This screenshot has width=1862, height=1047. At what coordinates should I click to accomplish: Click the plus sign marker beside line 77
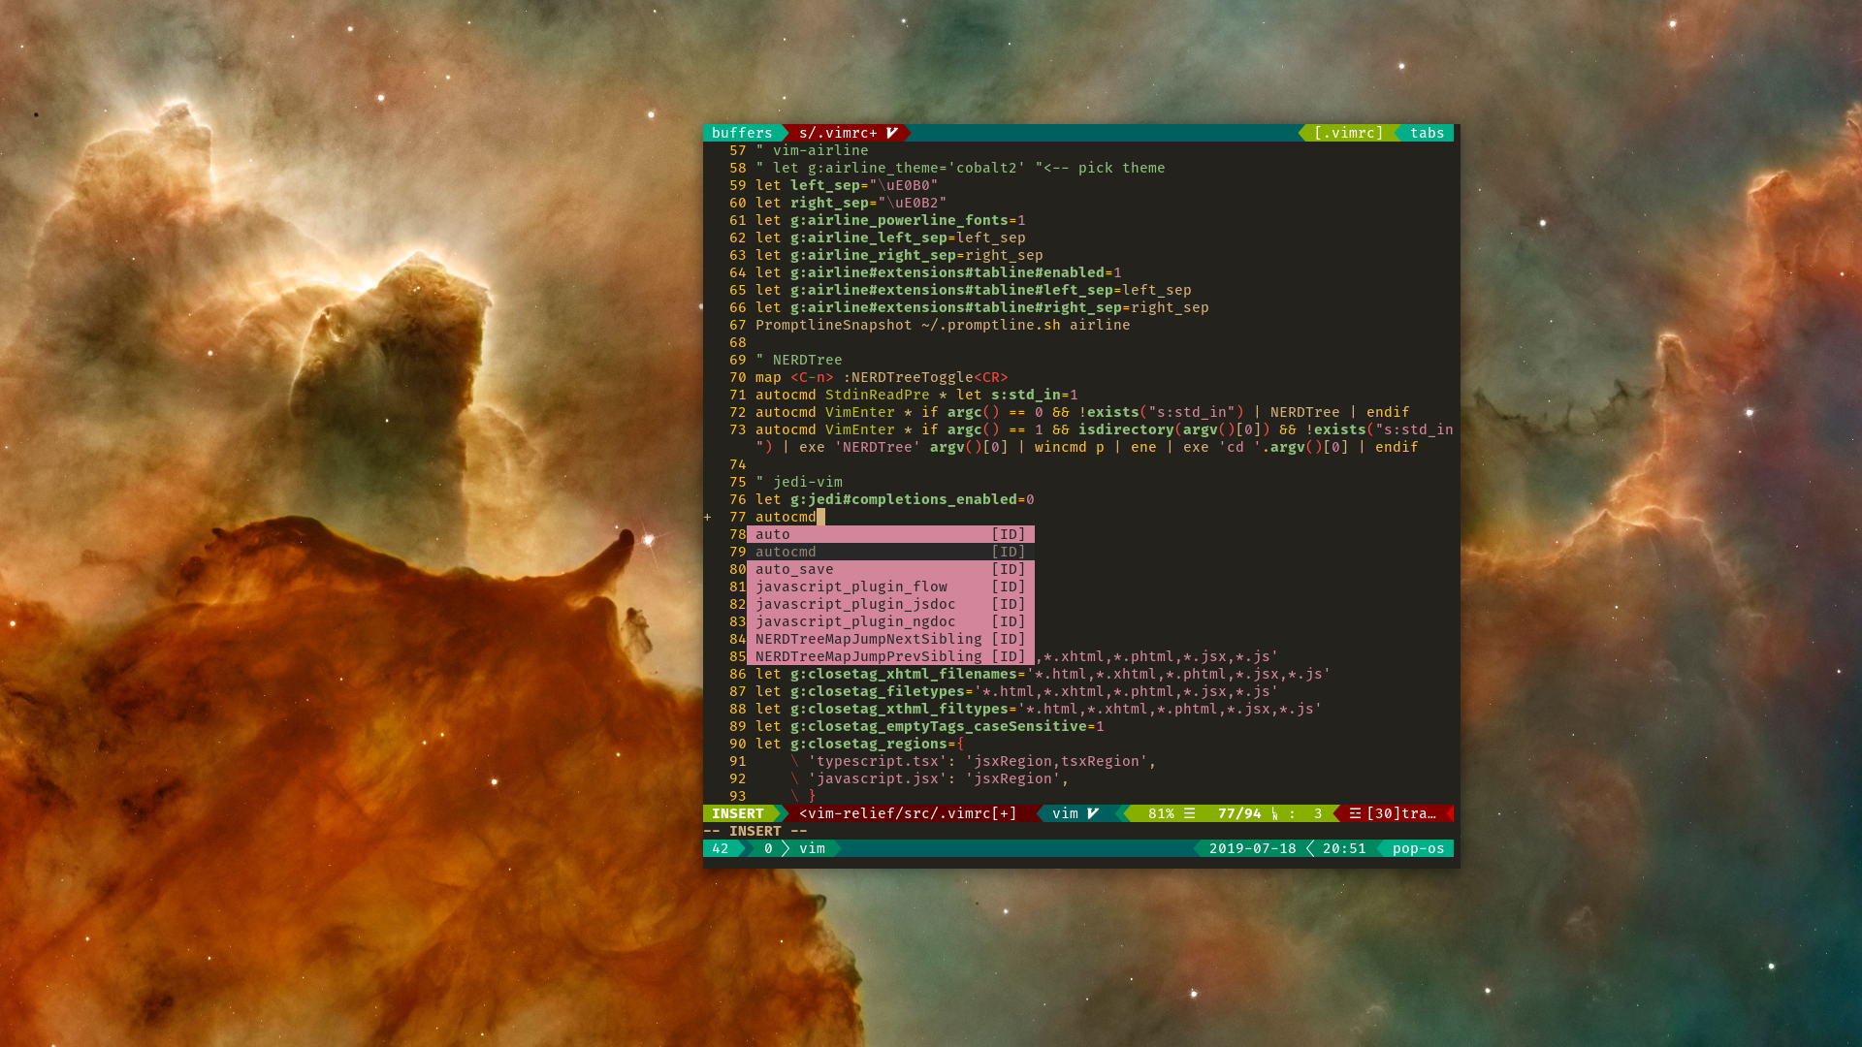tap(708, 517)
